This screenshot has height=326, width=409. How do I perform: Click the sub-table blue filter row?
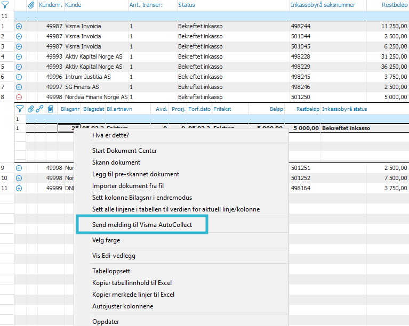click(x=217, y=119)
